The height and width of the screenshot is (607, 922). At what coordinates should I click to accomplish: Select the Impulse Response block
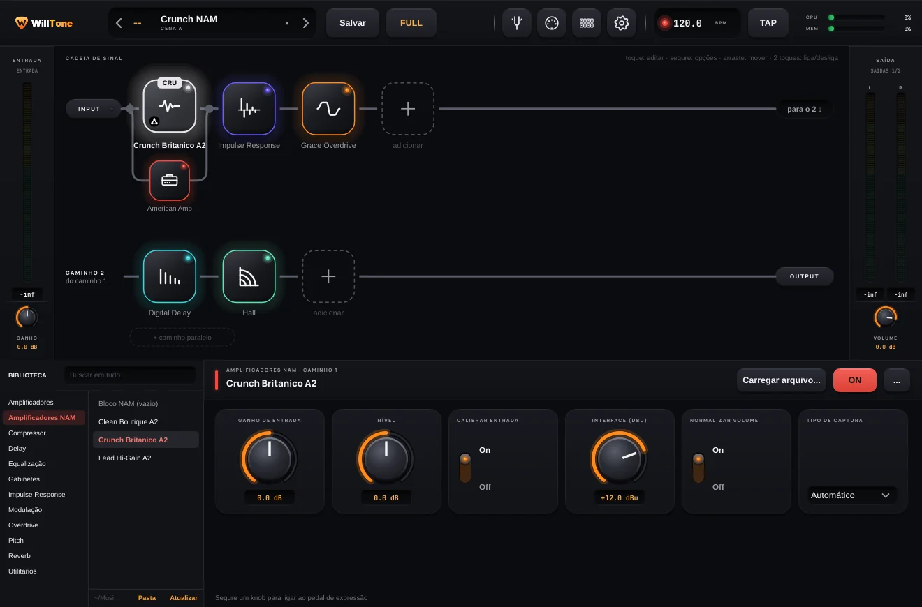pyautogui.click(x=249, y=108)
